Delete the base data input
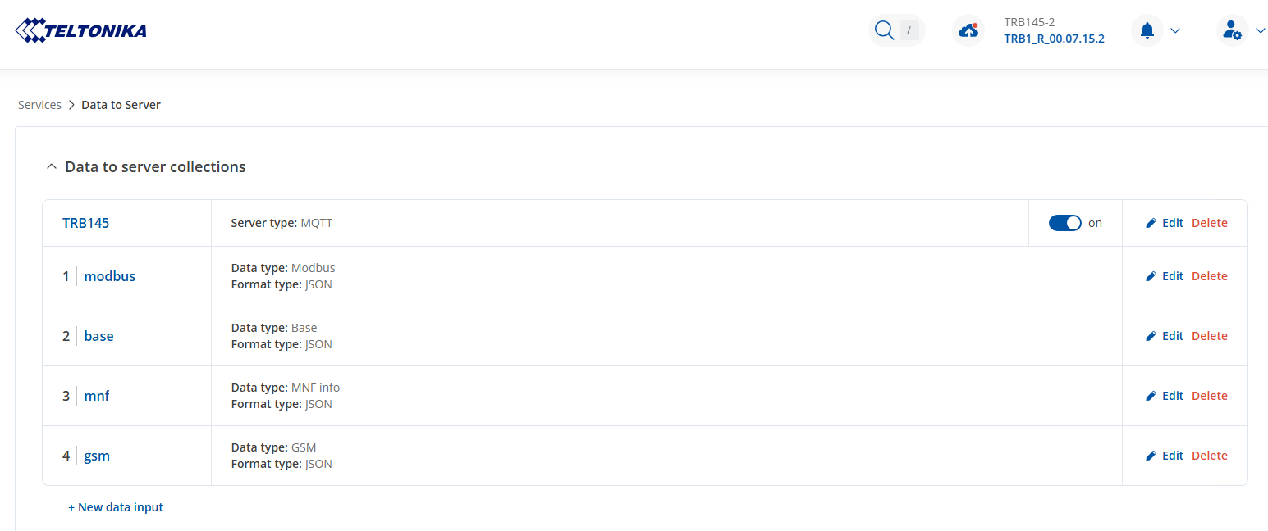 point(1209,336)
